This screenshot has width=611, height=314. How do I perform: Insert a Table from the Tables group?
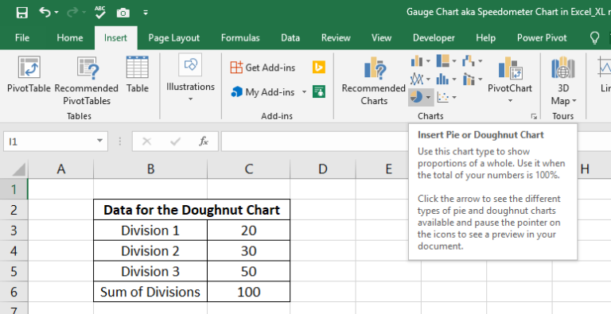coord(138,75)
